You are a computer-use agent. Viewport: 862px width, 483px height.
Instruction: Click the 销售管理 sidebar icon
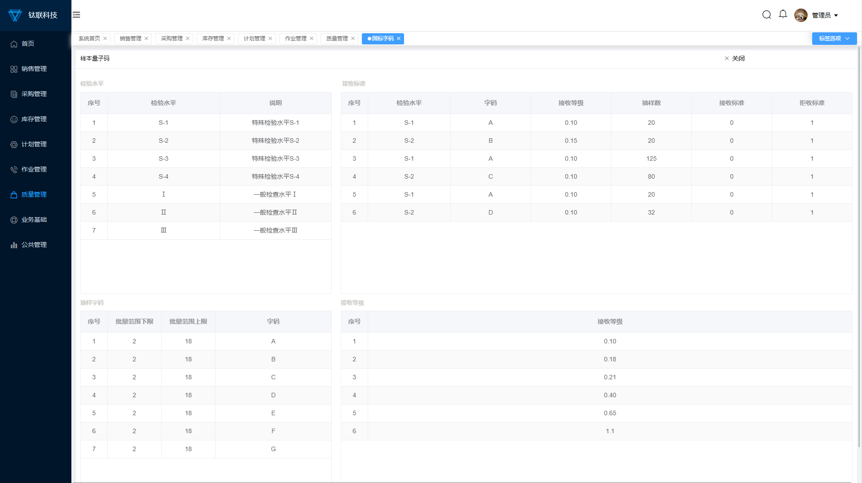tap(14, 69)
